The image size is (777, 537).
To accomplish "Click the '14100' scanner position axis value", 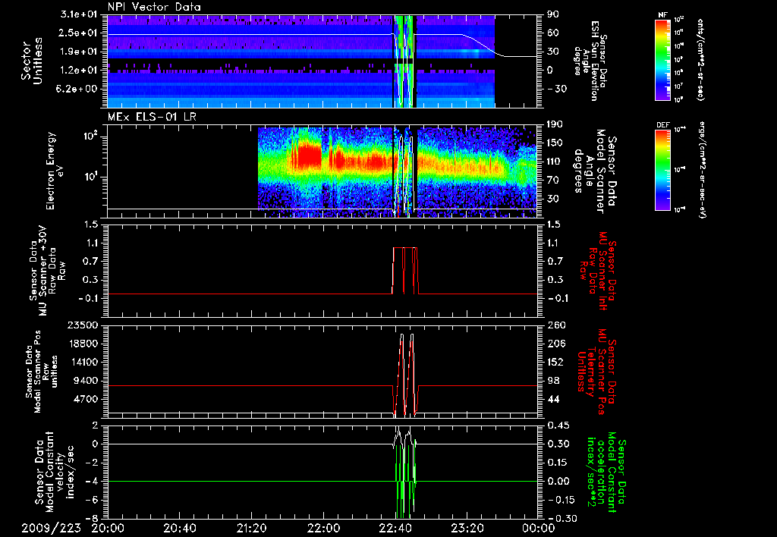I will coord(82,362).
